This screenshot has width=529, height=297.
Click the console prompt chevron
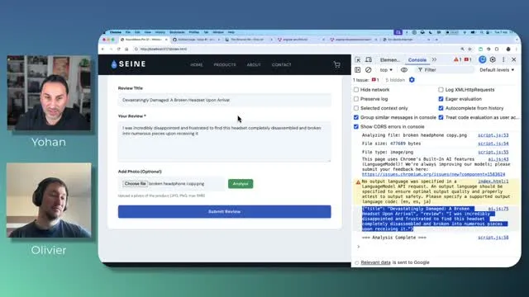358,247
